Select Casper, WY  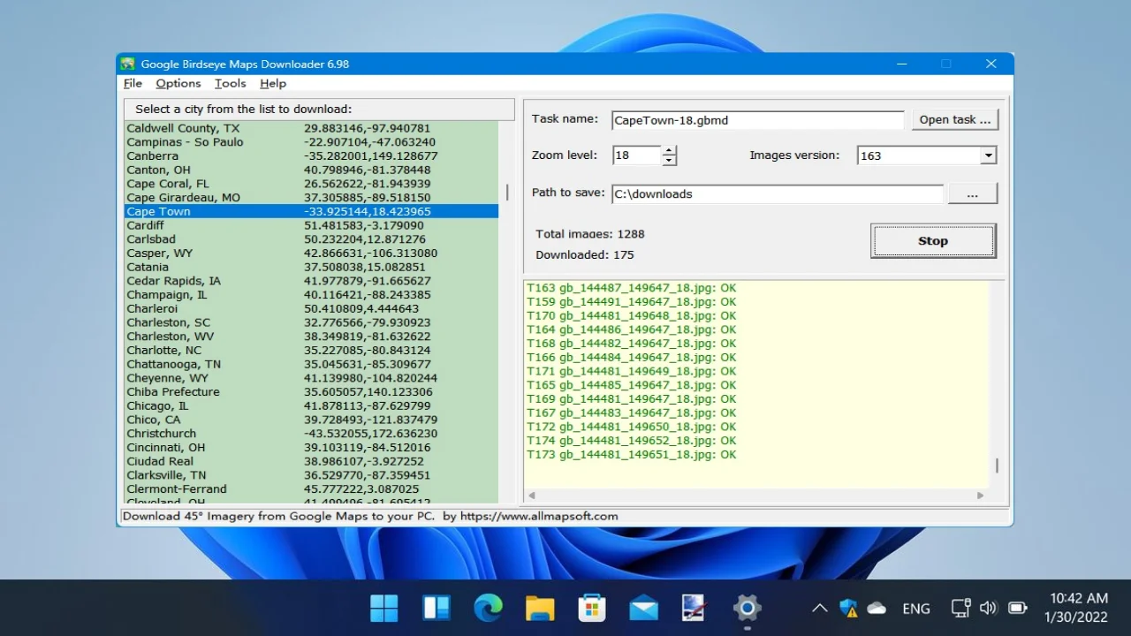(x=311, y=254)
